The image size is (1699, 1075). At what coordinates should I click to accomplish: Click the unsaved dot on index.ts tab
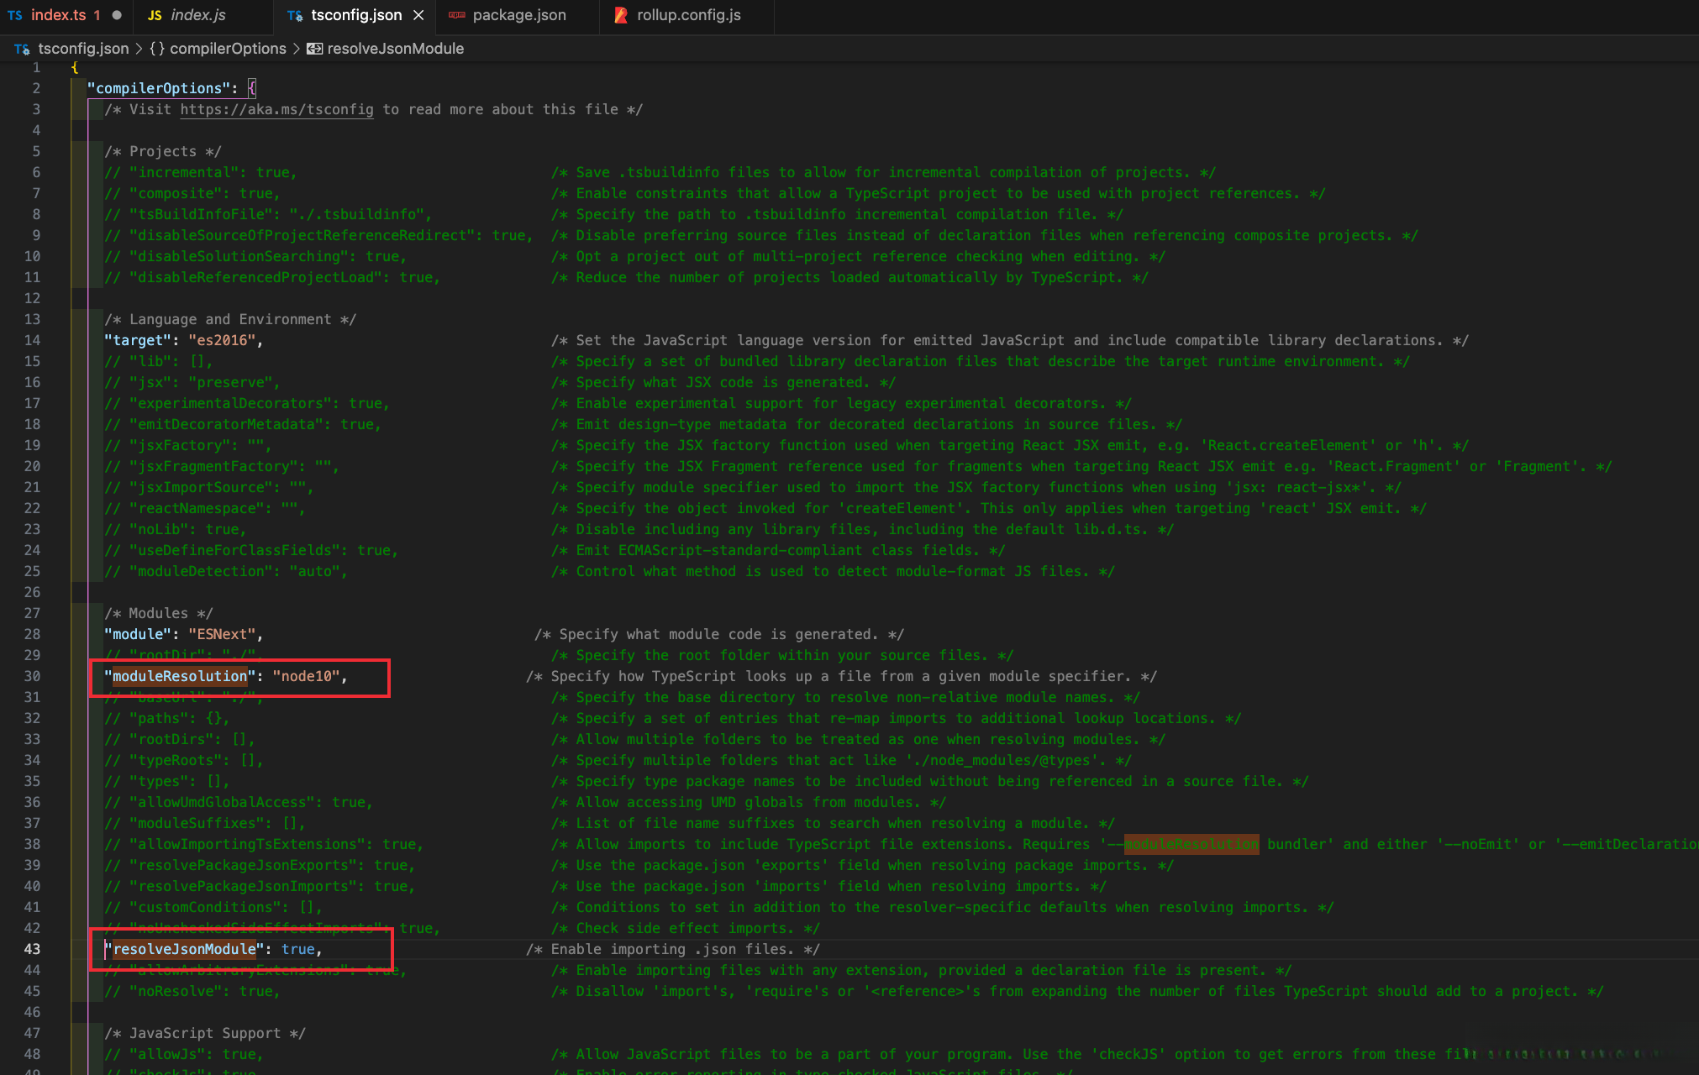click(x=117, y=15)
